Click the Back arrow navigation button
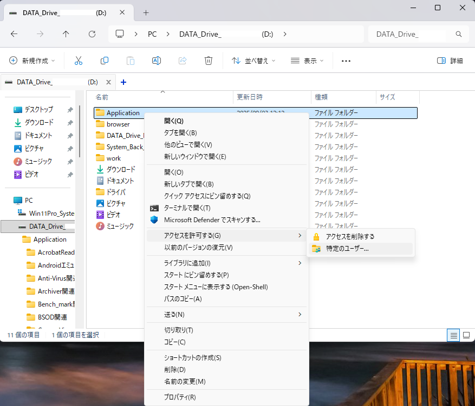 (x=14, y=34)
